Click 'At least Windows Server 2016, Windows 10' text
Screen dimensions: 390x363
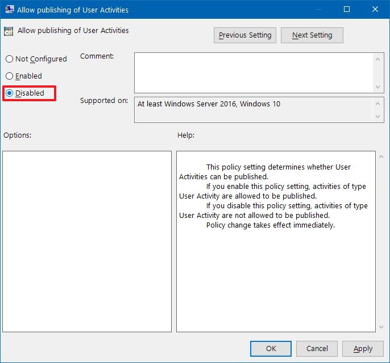[209, 104]
